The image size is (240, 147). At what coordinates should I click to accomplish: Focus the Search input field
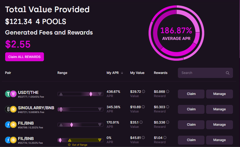click(205, 73)
